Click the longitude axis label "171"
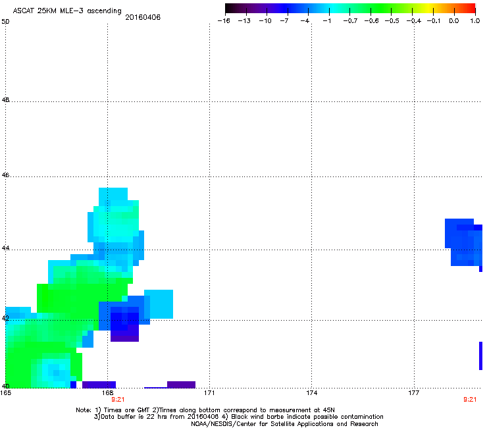487x428 pixels. pos(209,393)
